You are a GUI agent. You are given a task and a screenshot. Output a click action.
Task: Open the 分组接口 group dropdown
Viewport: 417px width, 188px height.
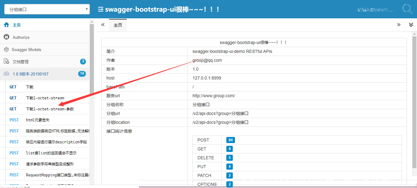(x=47, y=9)
